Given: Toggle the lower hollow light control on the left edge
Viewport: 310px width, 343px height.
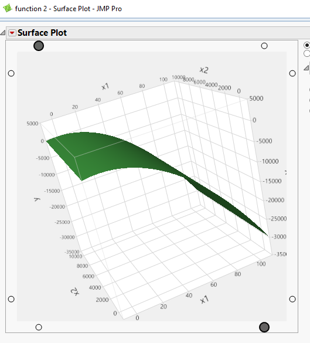Looking at the screenshot, I should [x=11, y=299].
